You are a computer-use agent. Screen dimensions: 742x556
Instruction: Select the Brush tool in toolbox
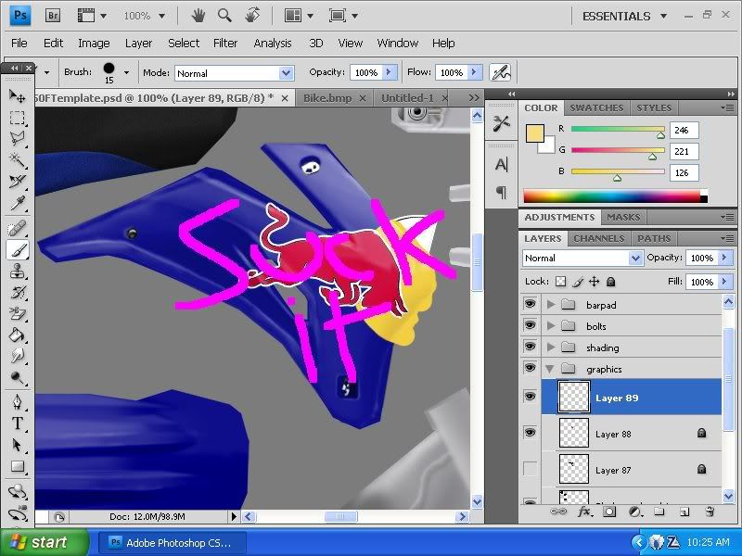[17, 249]
